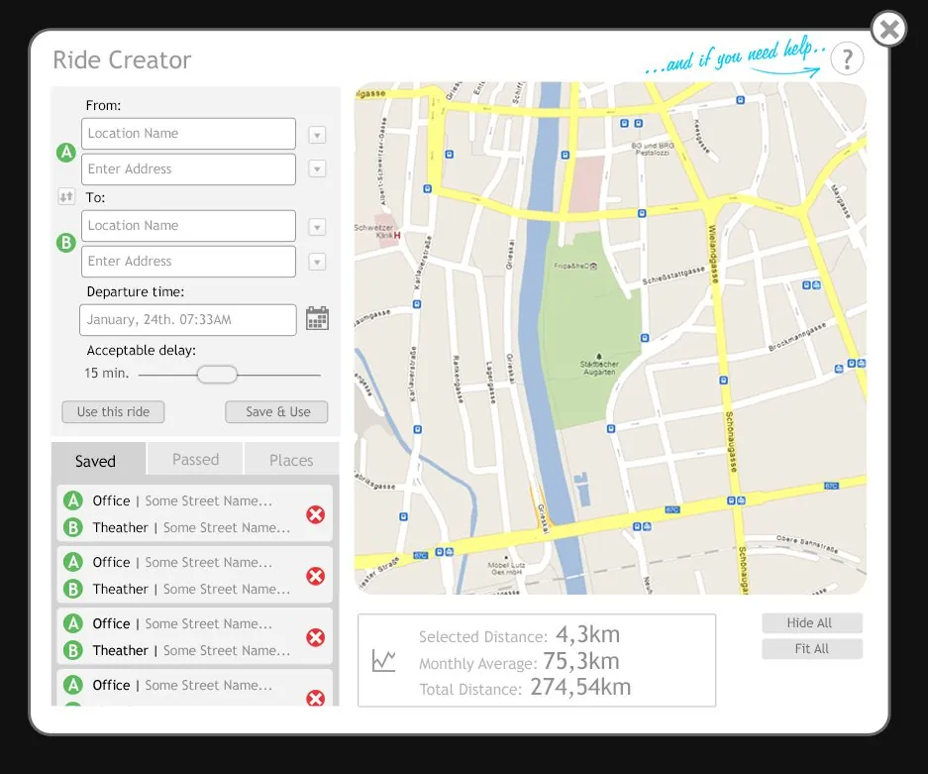Viewport: 928px width, 774px height.
Task: Focus the To Location Name field
Action: pos(189,226)
